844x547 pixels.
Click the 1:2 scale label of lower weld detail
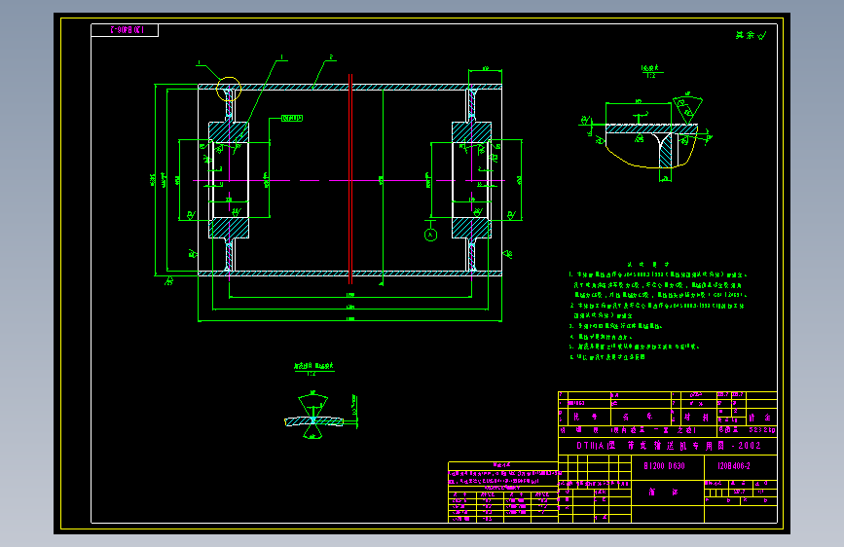click(312, 374)
